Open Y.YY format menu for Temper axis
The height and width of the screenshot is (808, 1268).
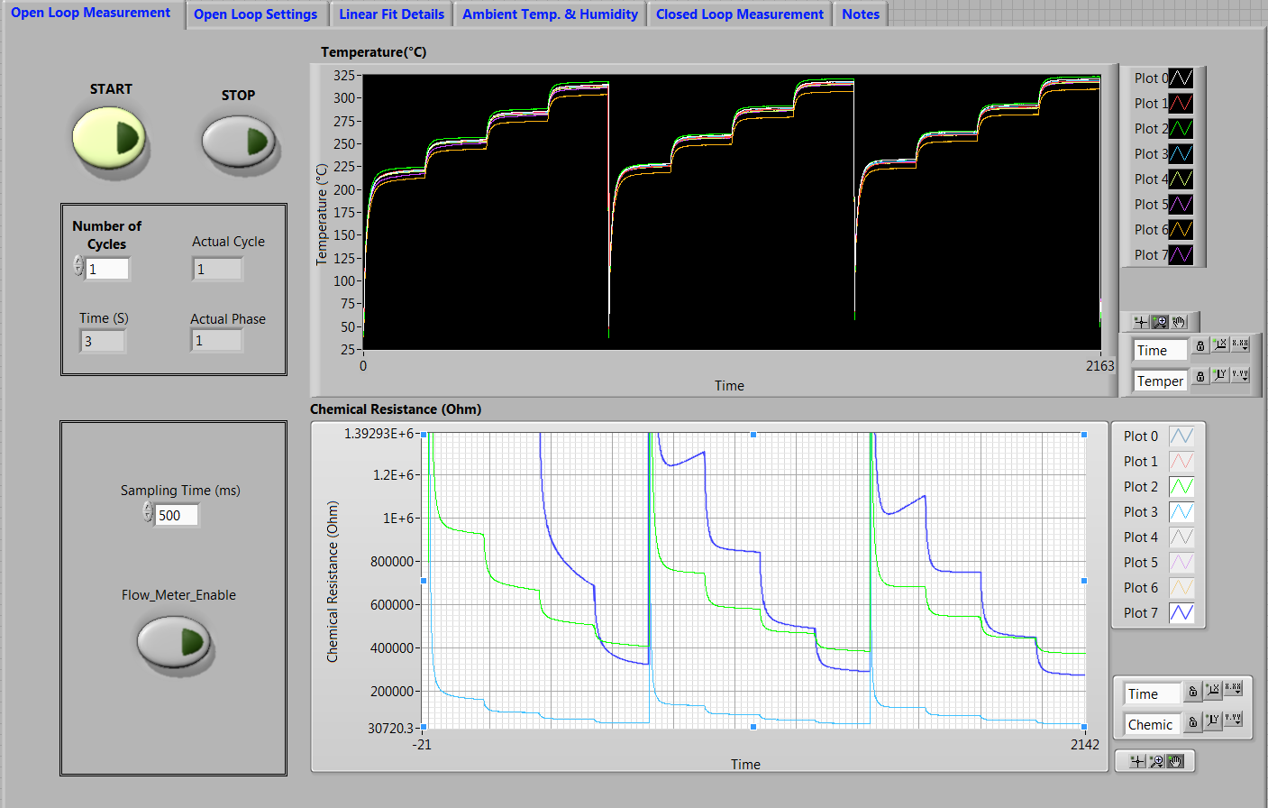[x=1240, y=375]
